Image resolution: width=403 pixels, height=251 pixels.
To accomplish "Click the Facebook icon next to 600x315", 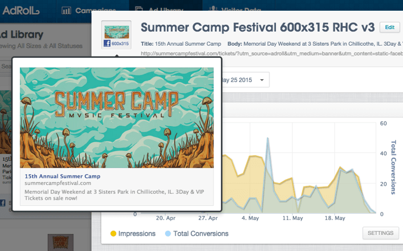I will tap(107, 43).
